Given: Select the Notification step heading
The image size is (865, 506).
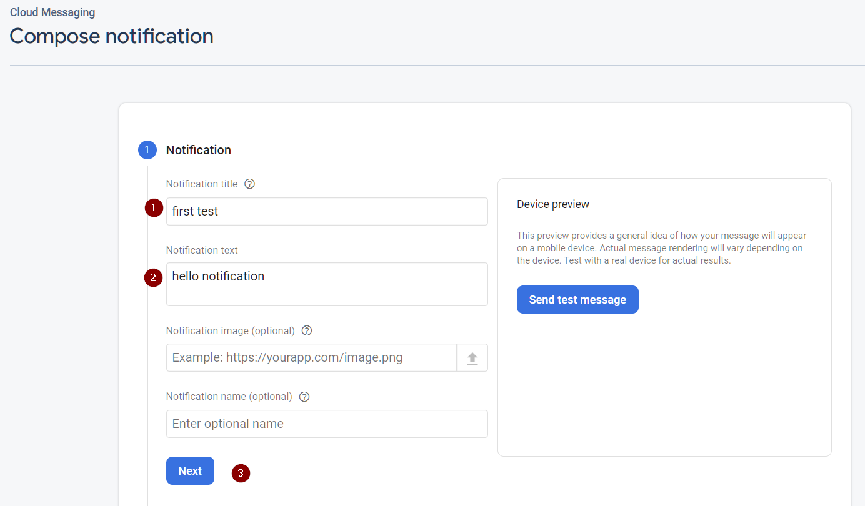Looking at the screenshot, I should point(198,150).
